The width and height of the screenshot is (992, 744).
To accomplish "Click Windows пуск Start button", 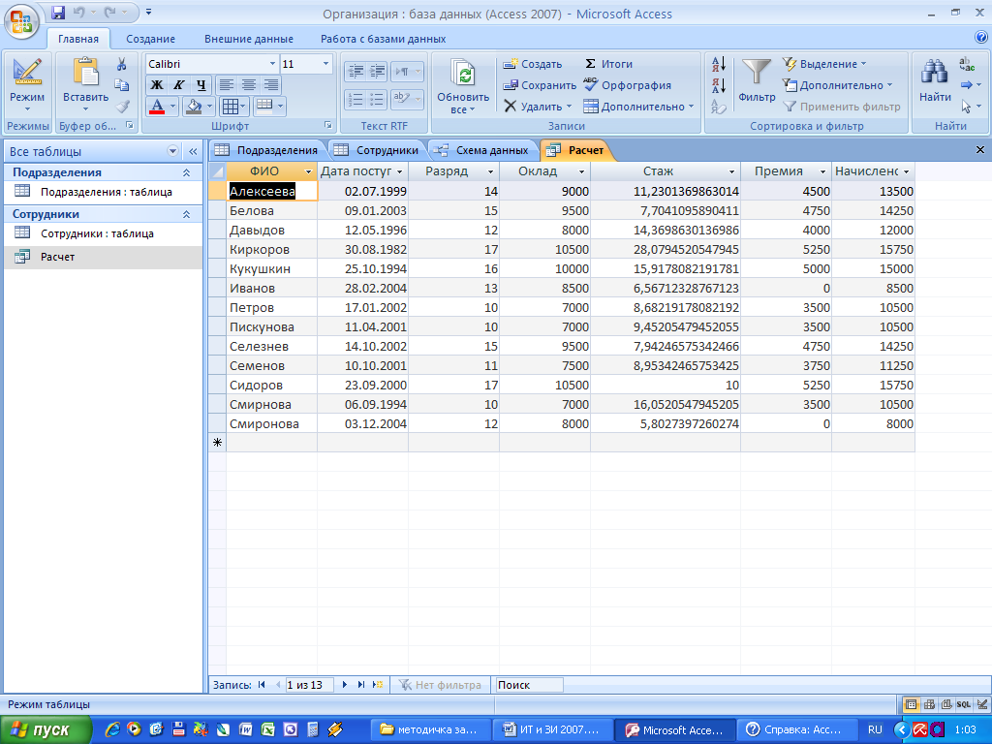I will (46, 730).
